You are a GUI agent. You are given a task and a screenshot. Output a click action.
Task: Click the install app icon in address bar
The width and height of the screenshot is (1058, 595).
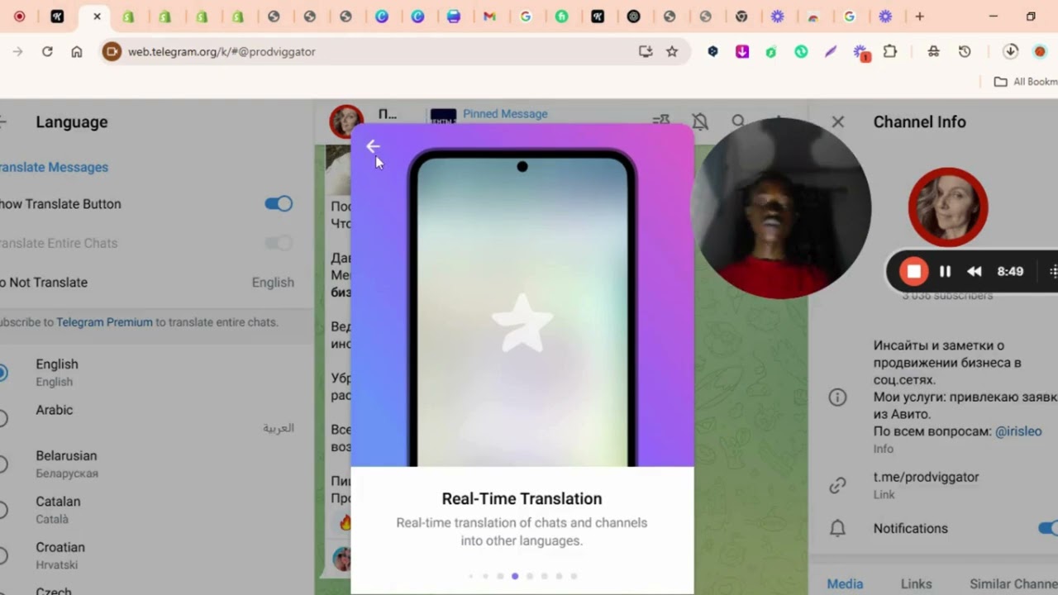click(x=646, y=51)
